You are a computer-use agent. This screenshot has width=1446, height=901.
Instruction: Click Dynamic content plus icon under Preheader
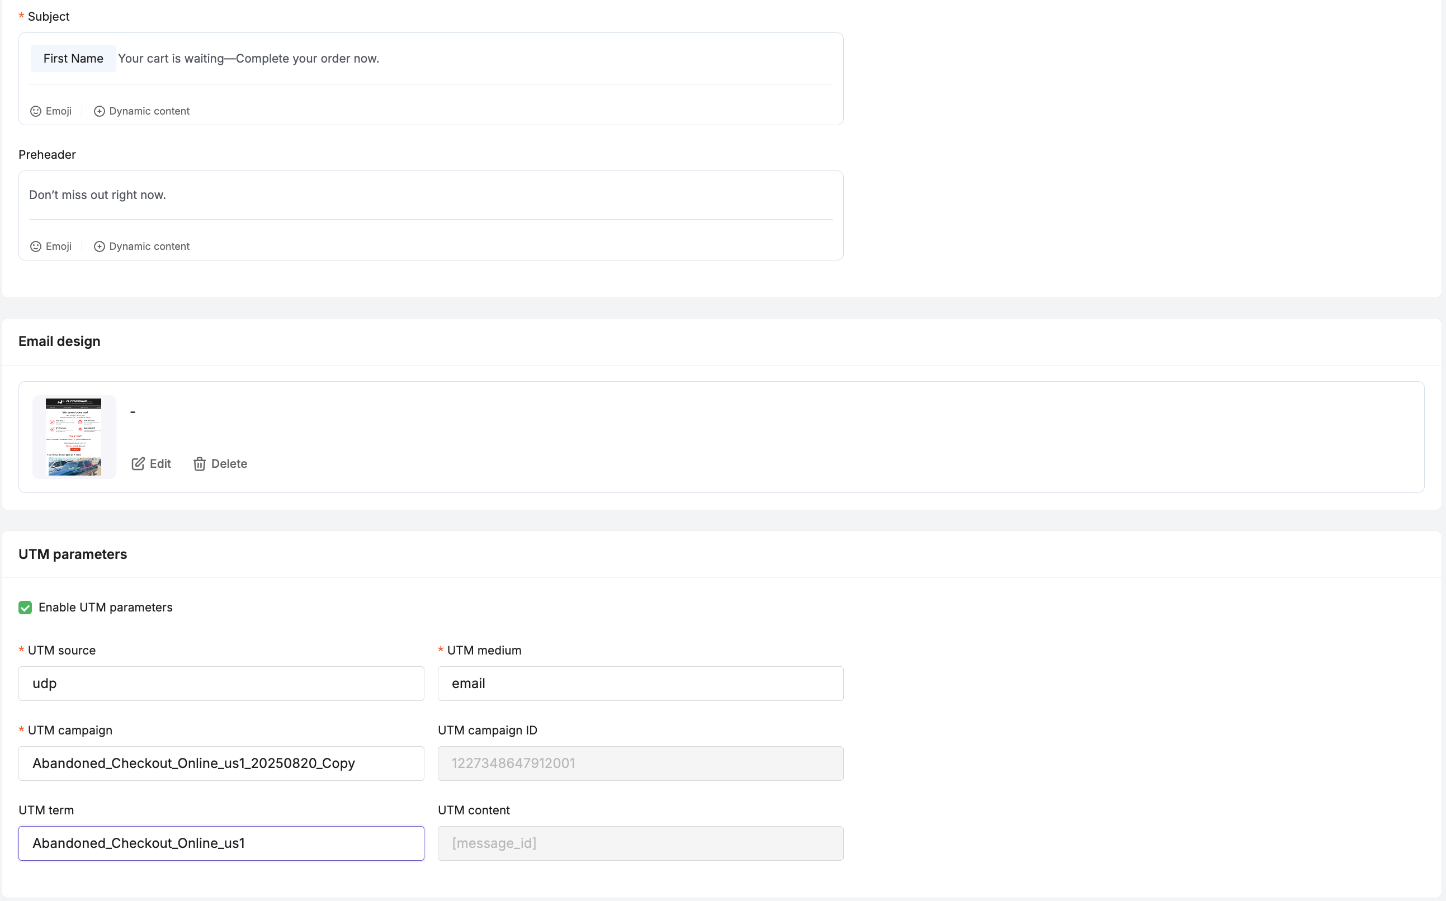(x=100, y=246)
